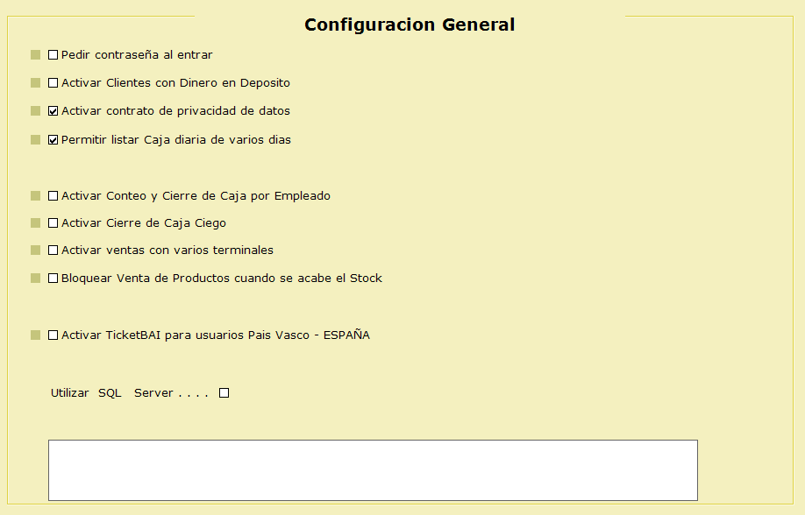The width and height of the screenshot is (805, 515).
Task: Enable the Pedir contraseña al entrar checkbox
Action: [53, 55]
